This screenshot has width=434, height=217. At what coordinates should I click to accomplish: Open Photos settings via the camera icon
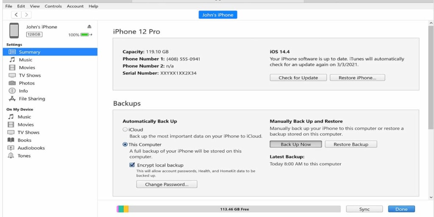12,83
